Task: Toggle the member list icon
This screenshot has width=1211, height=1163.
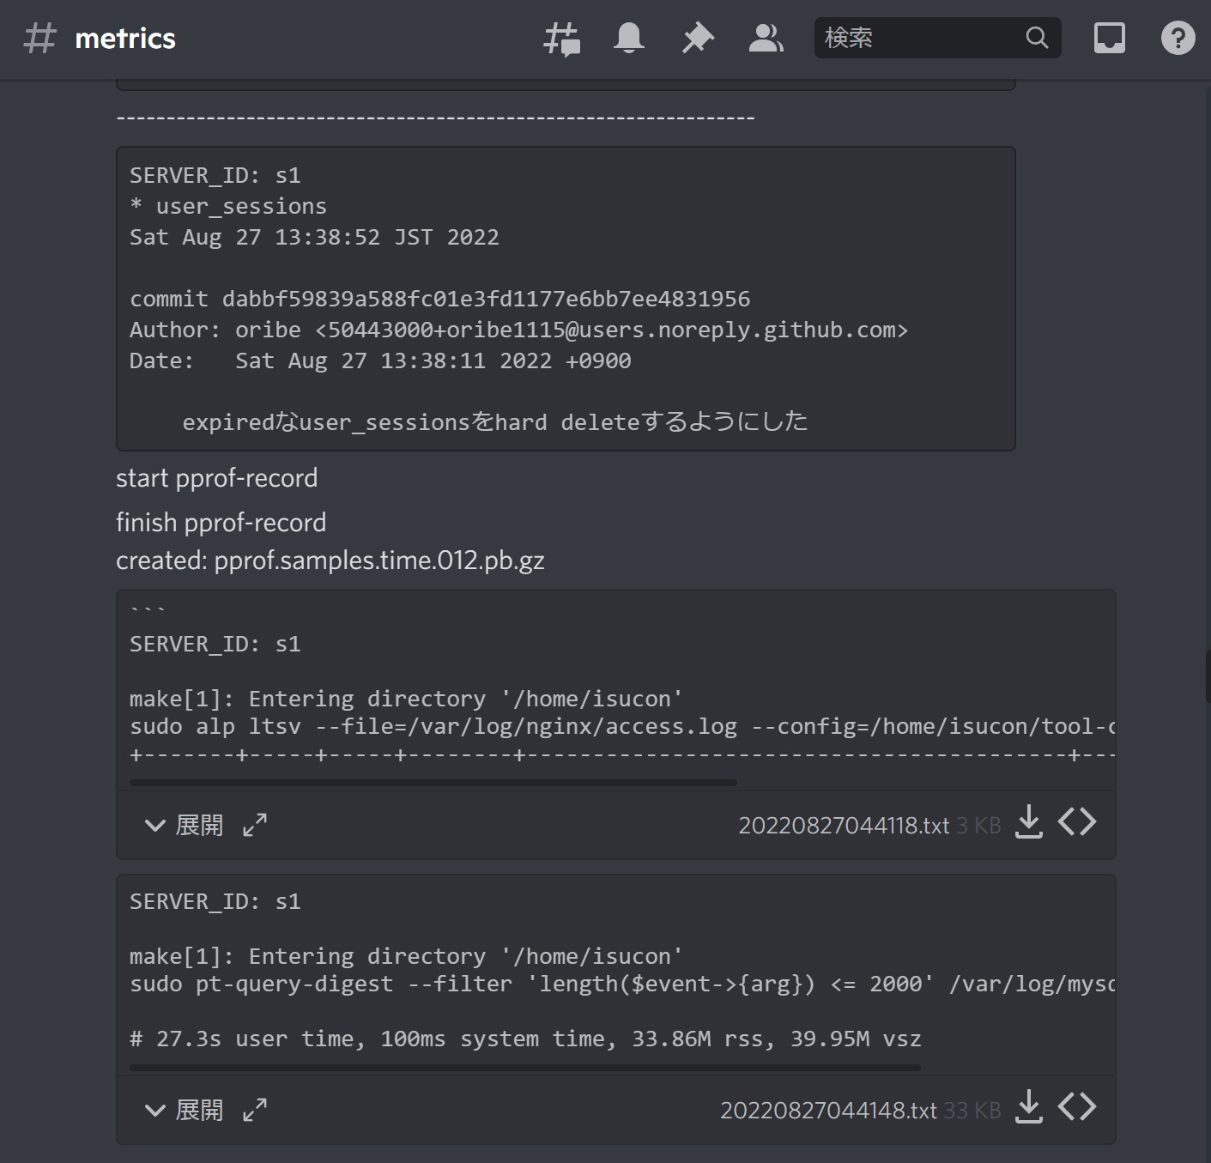Action: [x=766, y=38]
